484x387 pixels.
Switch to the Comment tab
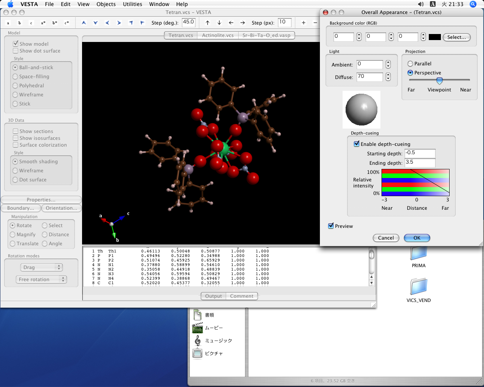pos(242,296)
